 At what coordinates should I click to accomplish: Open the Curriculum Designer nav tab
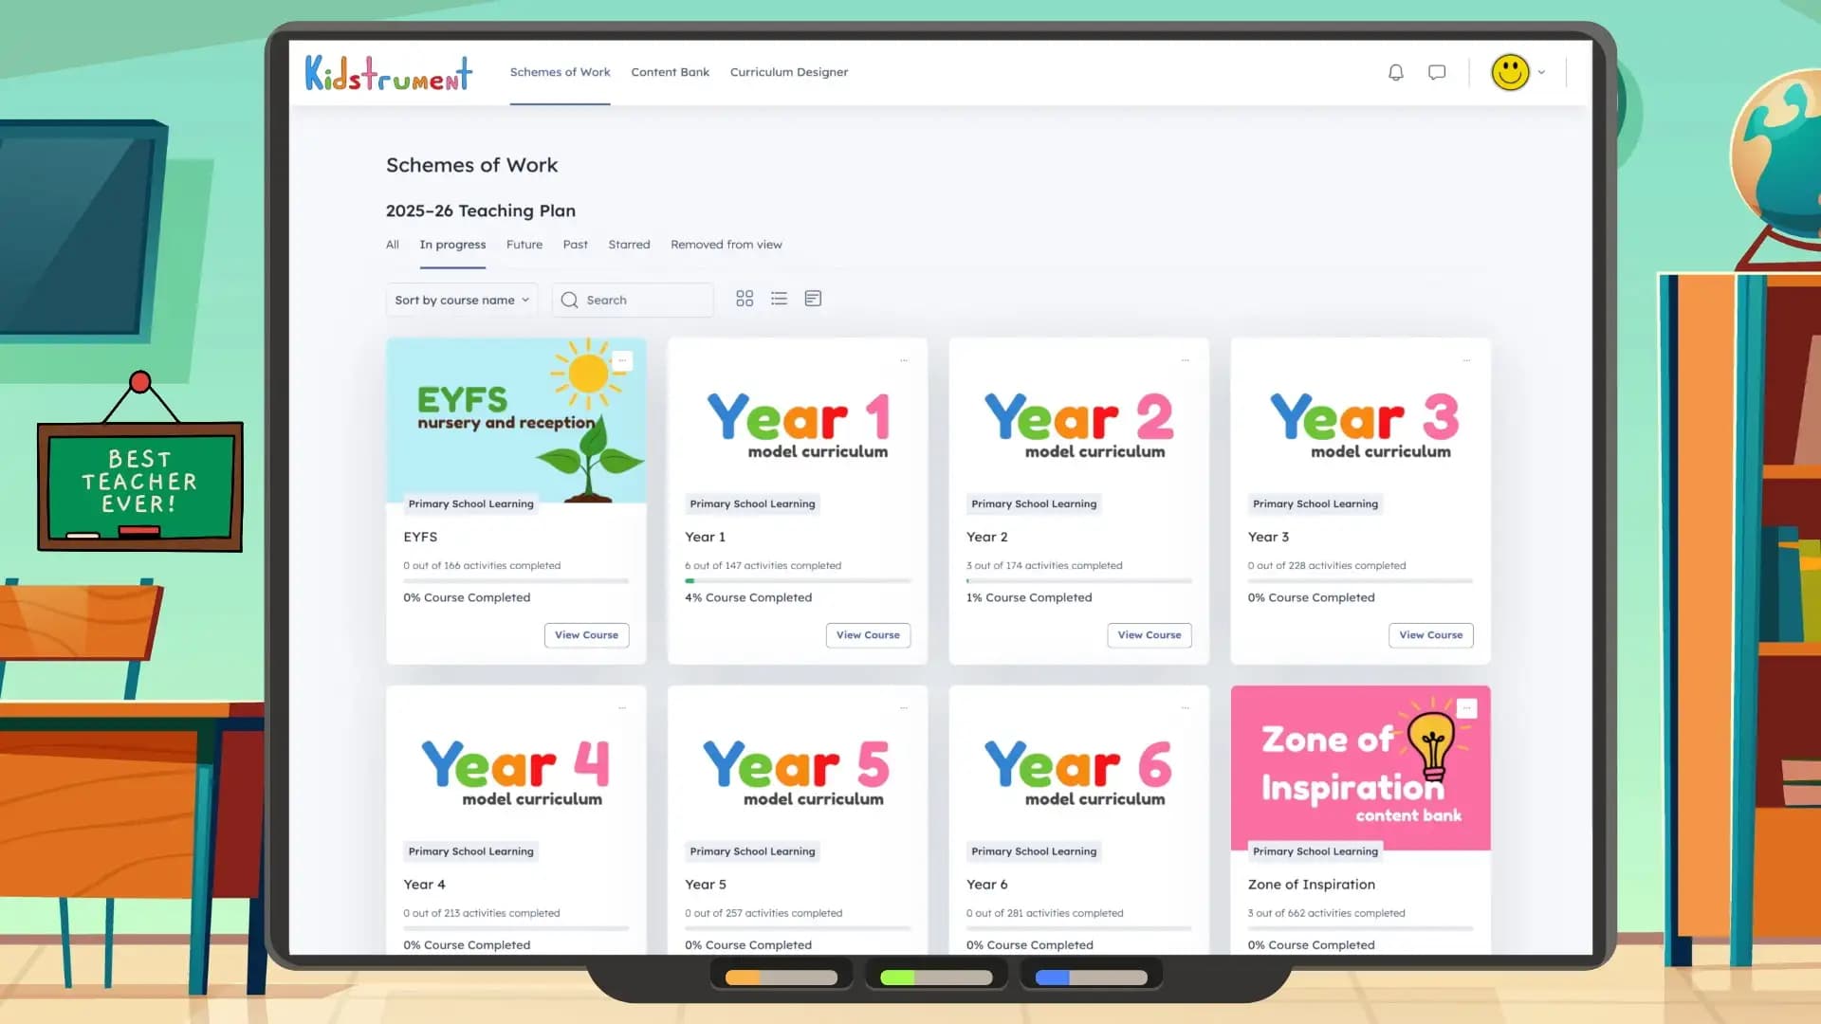pos(789,72)
